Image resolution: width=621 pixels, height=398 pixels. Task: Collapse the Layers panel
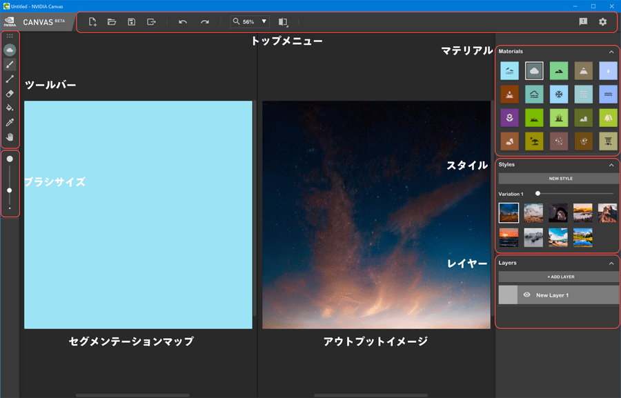611,263
